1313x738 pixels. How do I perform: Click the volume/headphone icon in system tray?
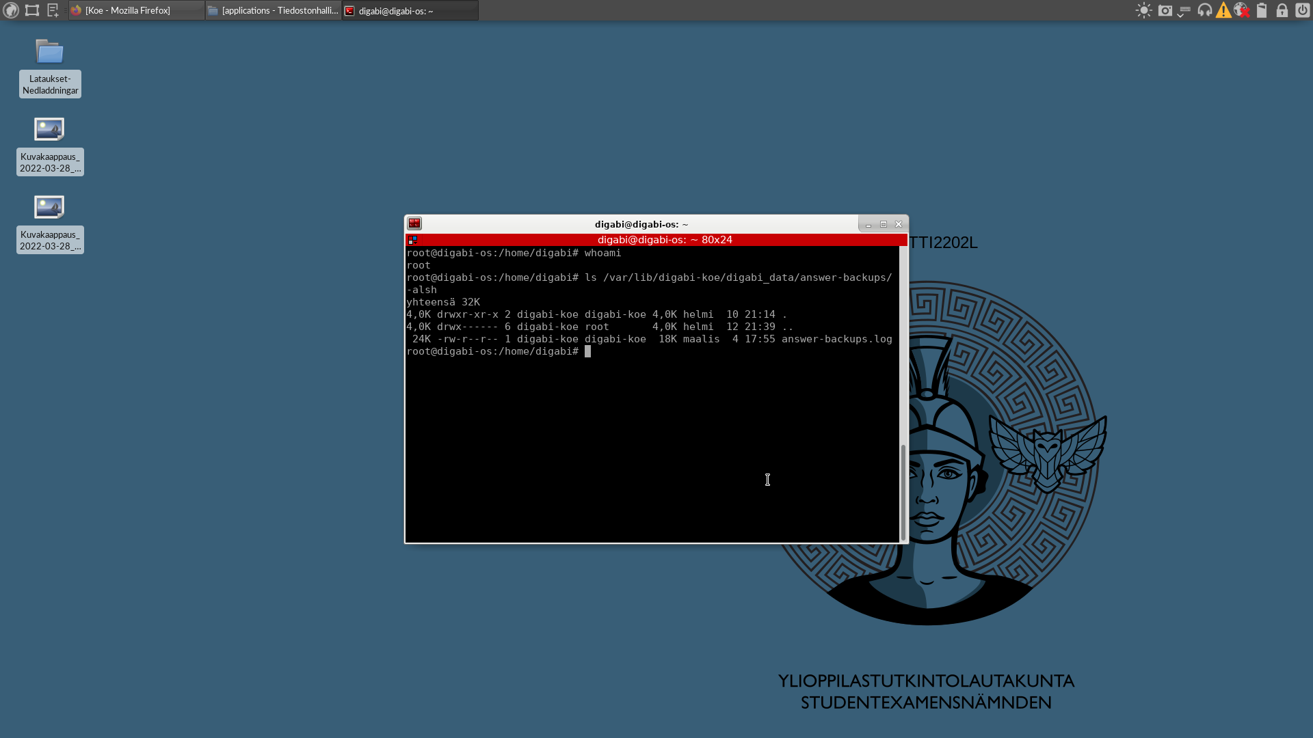pyautogui.click(x=1205, y=10)
